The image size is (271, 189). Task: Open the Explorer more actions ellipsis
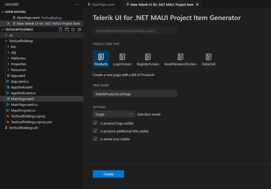pos(77,4)
